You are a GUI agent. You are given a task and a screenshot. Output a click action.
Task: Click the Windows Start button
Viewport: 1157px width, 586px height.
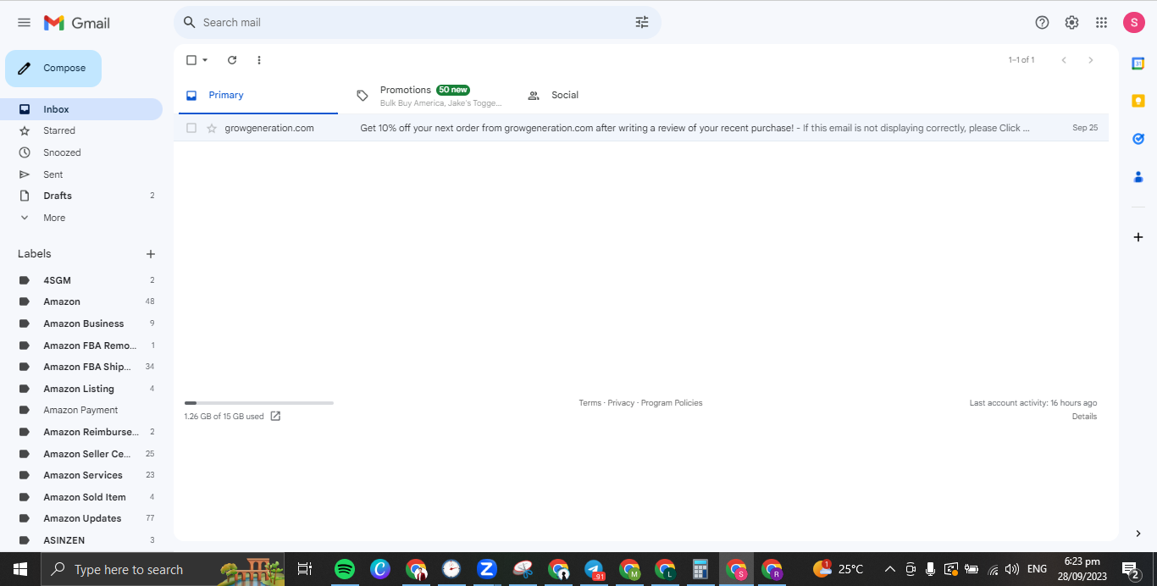coord(20,569)
